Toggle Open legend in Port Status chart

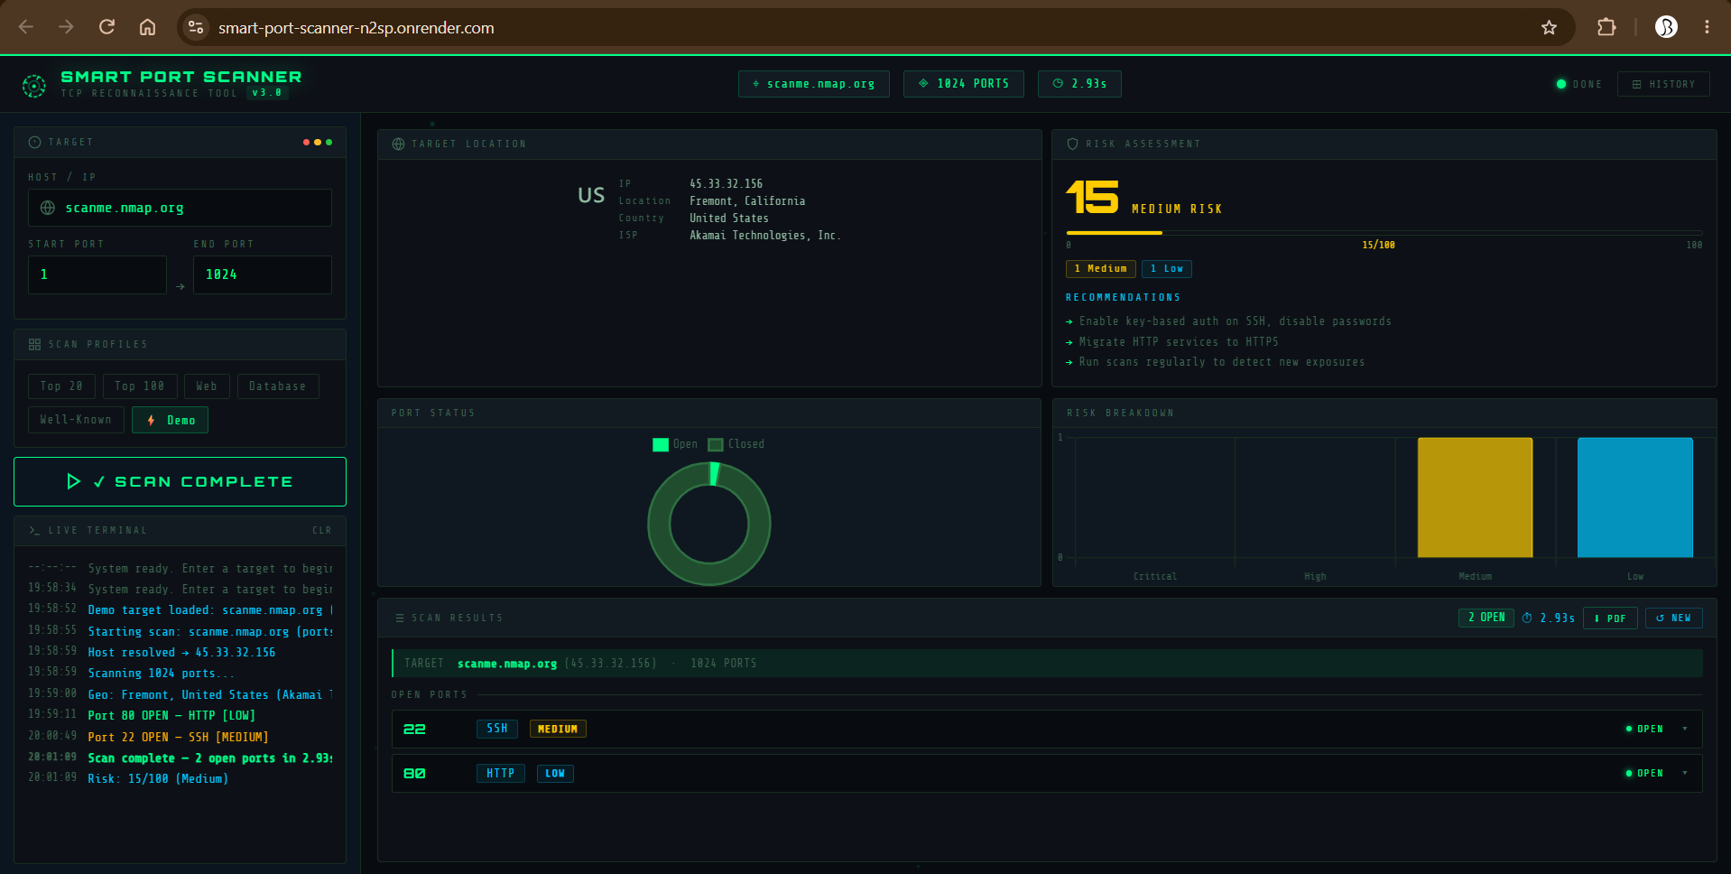pyautogui.click(x=675, y=444)
